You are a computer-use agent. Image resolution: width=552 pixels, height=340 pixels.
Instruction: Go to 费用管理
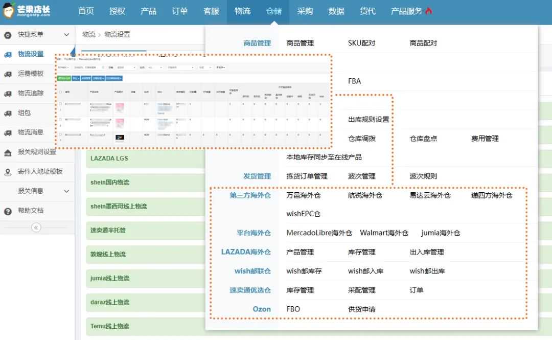point(485,139)
